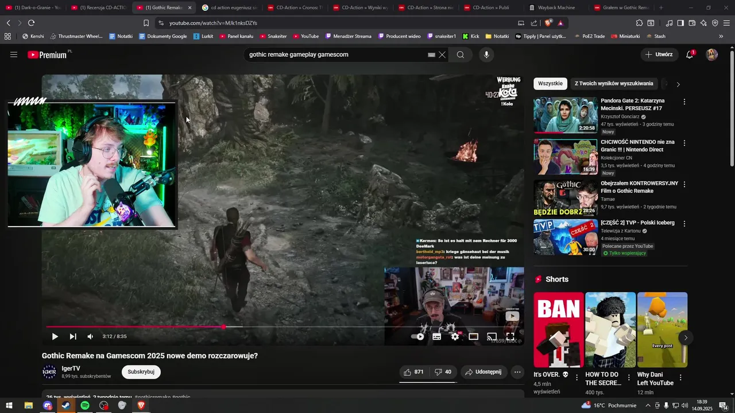Open the Windows Start menu
Screen dimensions: 735x413
(x=9, y=406)
